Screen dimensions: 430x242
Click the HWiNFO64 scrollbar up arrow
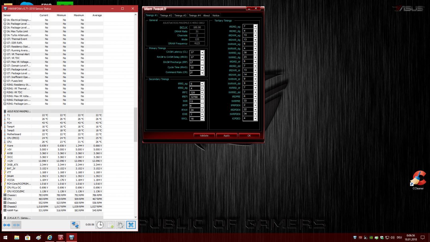(x=135, y=15)
